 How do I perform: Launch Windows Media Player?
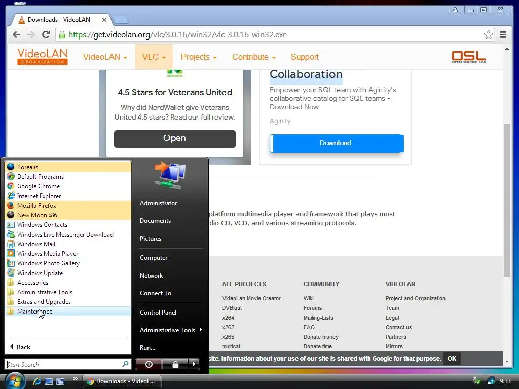[68, 253]
